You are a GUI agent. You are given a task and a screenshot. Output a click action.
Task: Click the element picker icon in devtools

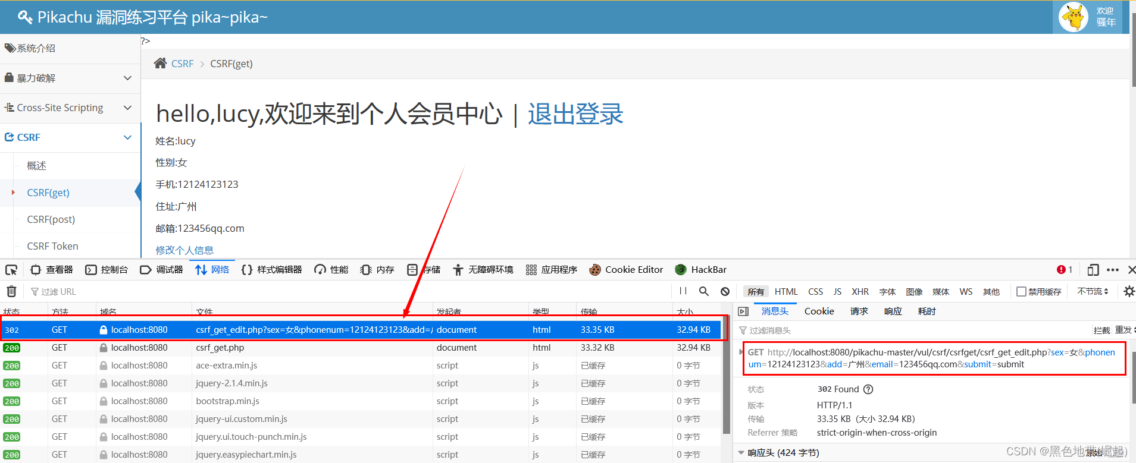tap(11, 270)
